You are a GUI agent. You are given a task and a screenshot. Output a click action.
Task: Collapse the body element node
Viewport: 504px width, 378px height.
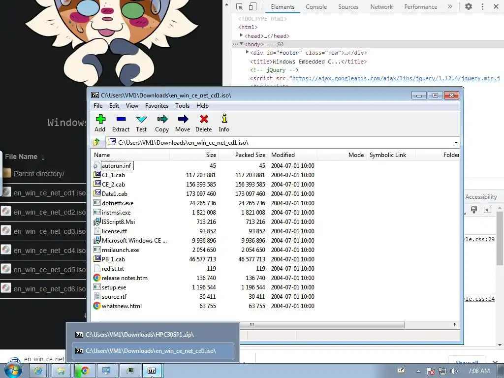point(241,44)
